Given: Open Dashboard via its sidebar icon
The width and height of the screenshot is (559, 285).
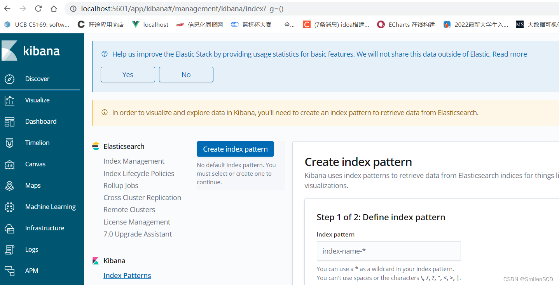Looking at the screenshot, I should [x=9, y=121].
